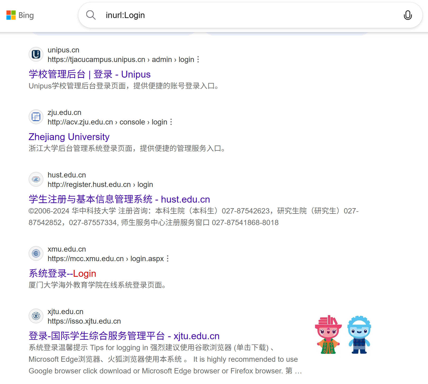
Task: Click the hust.edu.cn site favicon
Action: [x=36, y=179]
